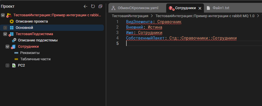Screen dimensions: 262x106
Task: Open Описание подсистемы item
Action: tap(38, 40)
